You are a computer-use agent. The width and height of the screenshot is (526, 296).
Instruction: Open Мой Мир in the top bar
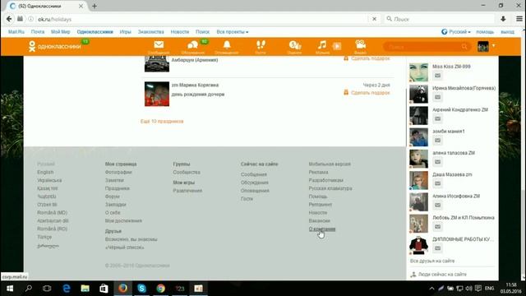60,32
